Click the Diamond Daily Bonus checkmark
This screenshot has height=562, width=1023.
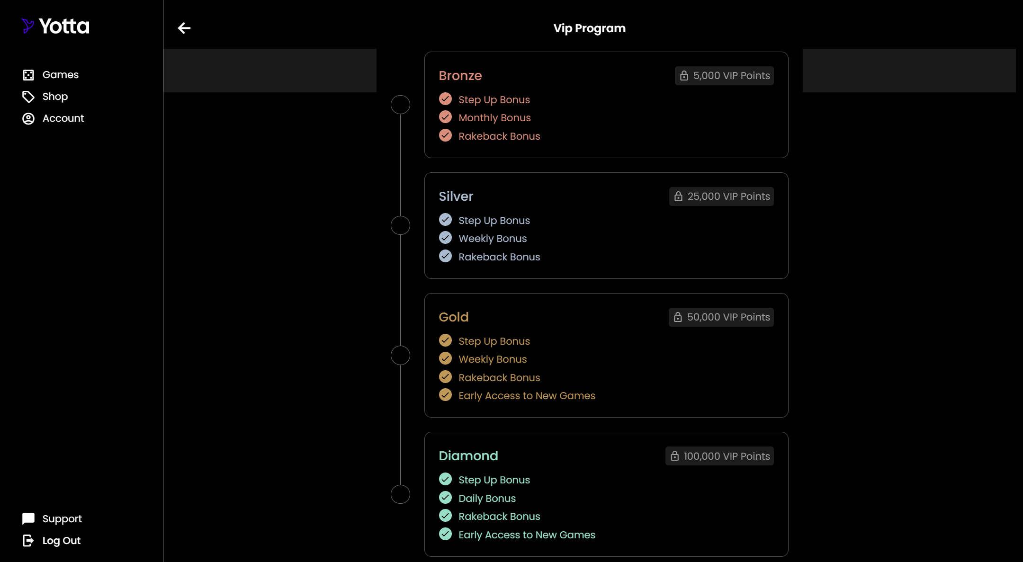(445, 498)
